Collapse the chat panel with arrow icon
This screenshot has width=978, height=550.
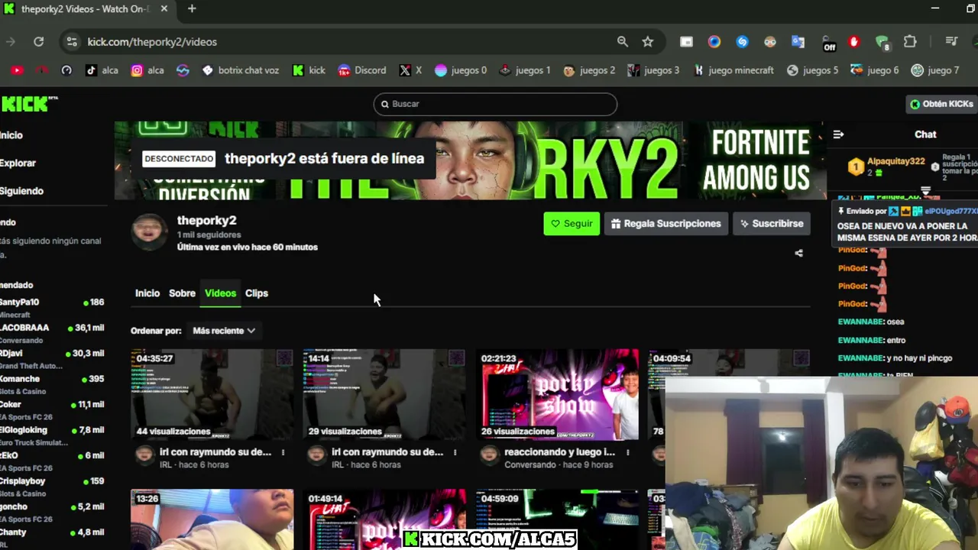pyautogui.click(x=838, y=134)
